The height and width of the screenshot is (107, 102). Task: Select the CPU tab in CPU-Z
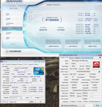(x=3, y=64)
